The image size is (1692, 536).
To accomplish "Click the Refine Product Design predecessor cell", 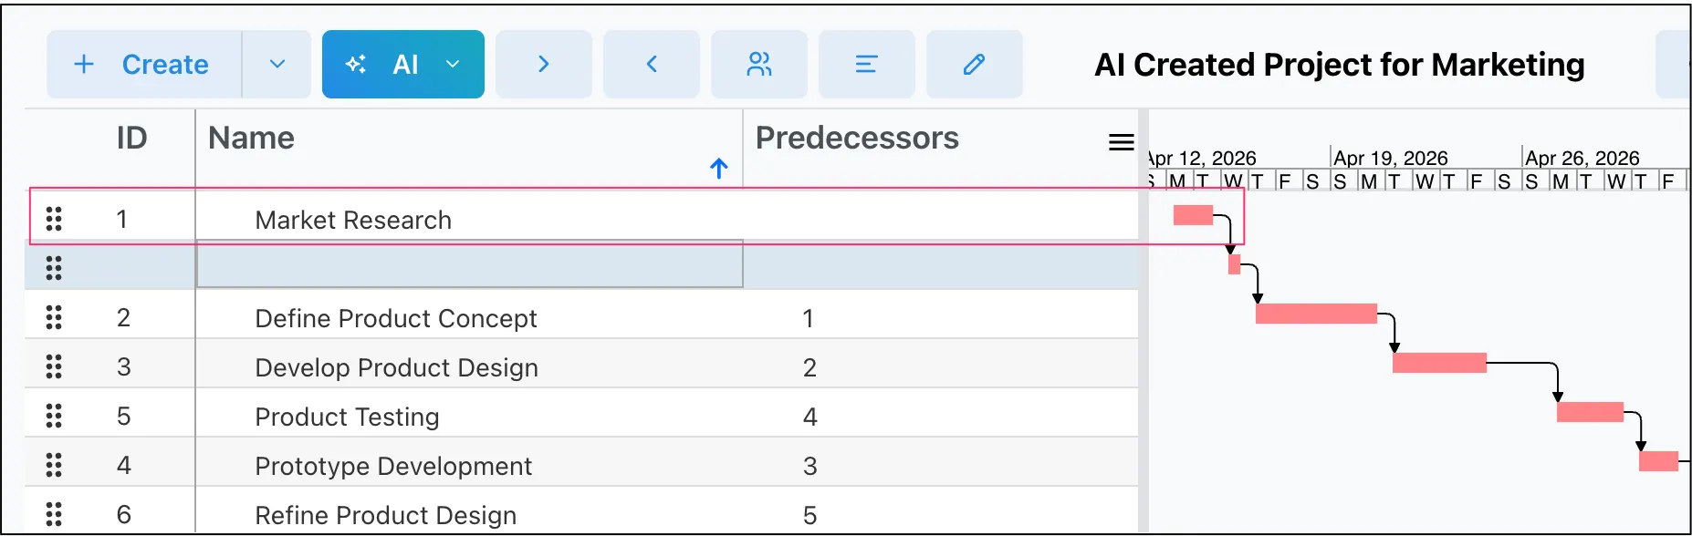I will click(x=940, y=515).
